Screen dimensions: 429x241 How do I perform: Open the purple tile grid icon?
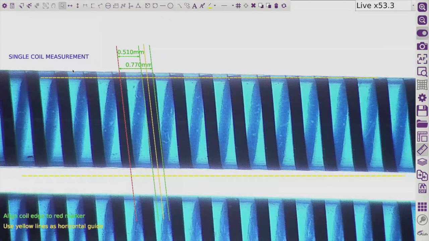[x=422, y=207]
